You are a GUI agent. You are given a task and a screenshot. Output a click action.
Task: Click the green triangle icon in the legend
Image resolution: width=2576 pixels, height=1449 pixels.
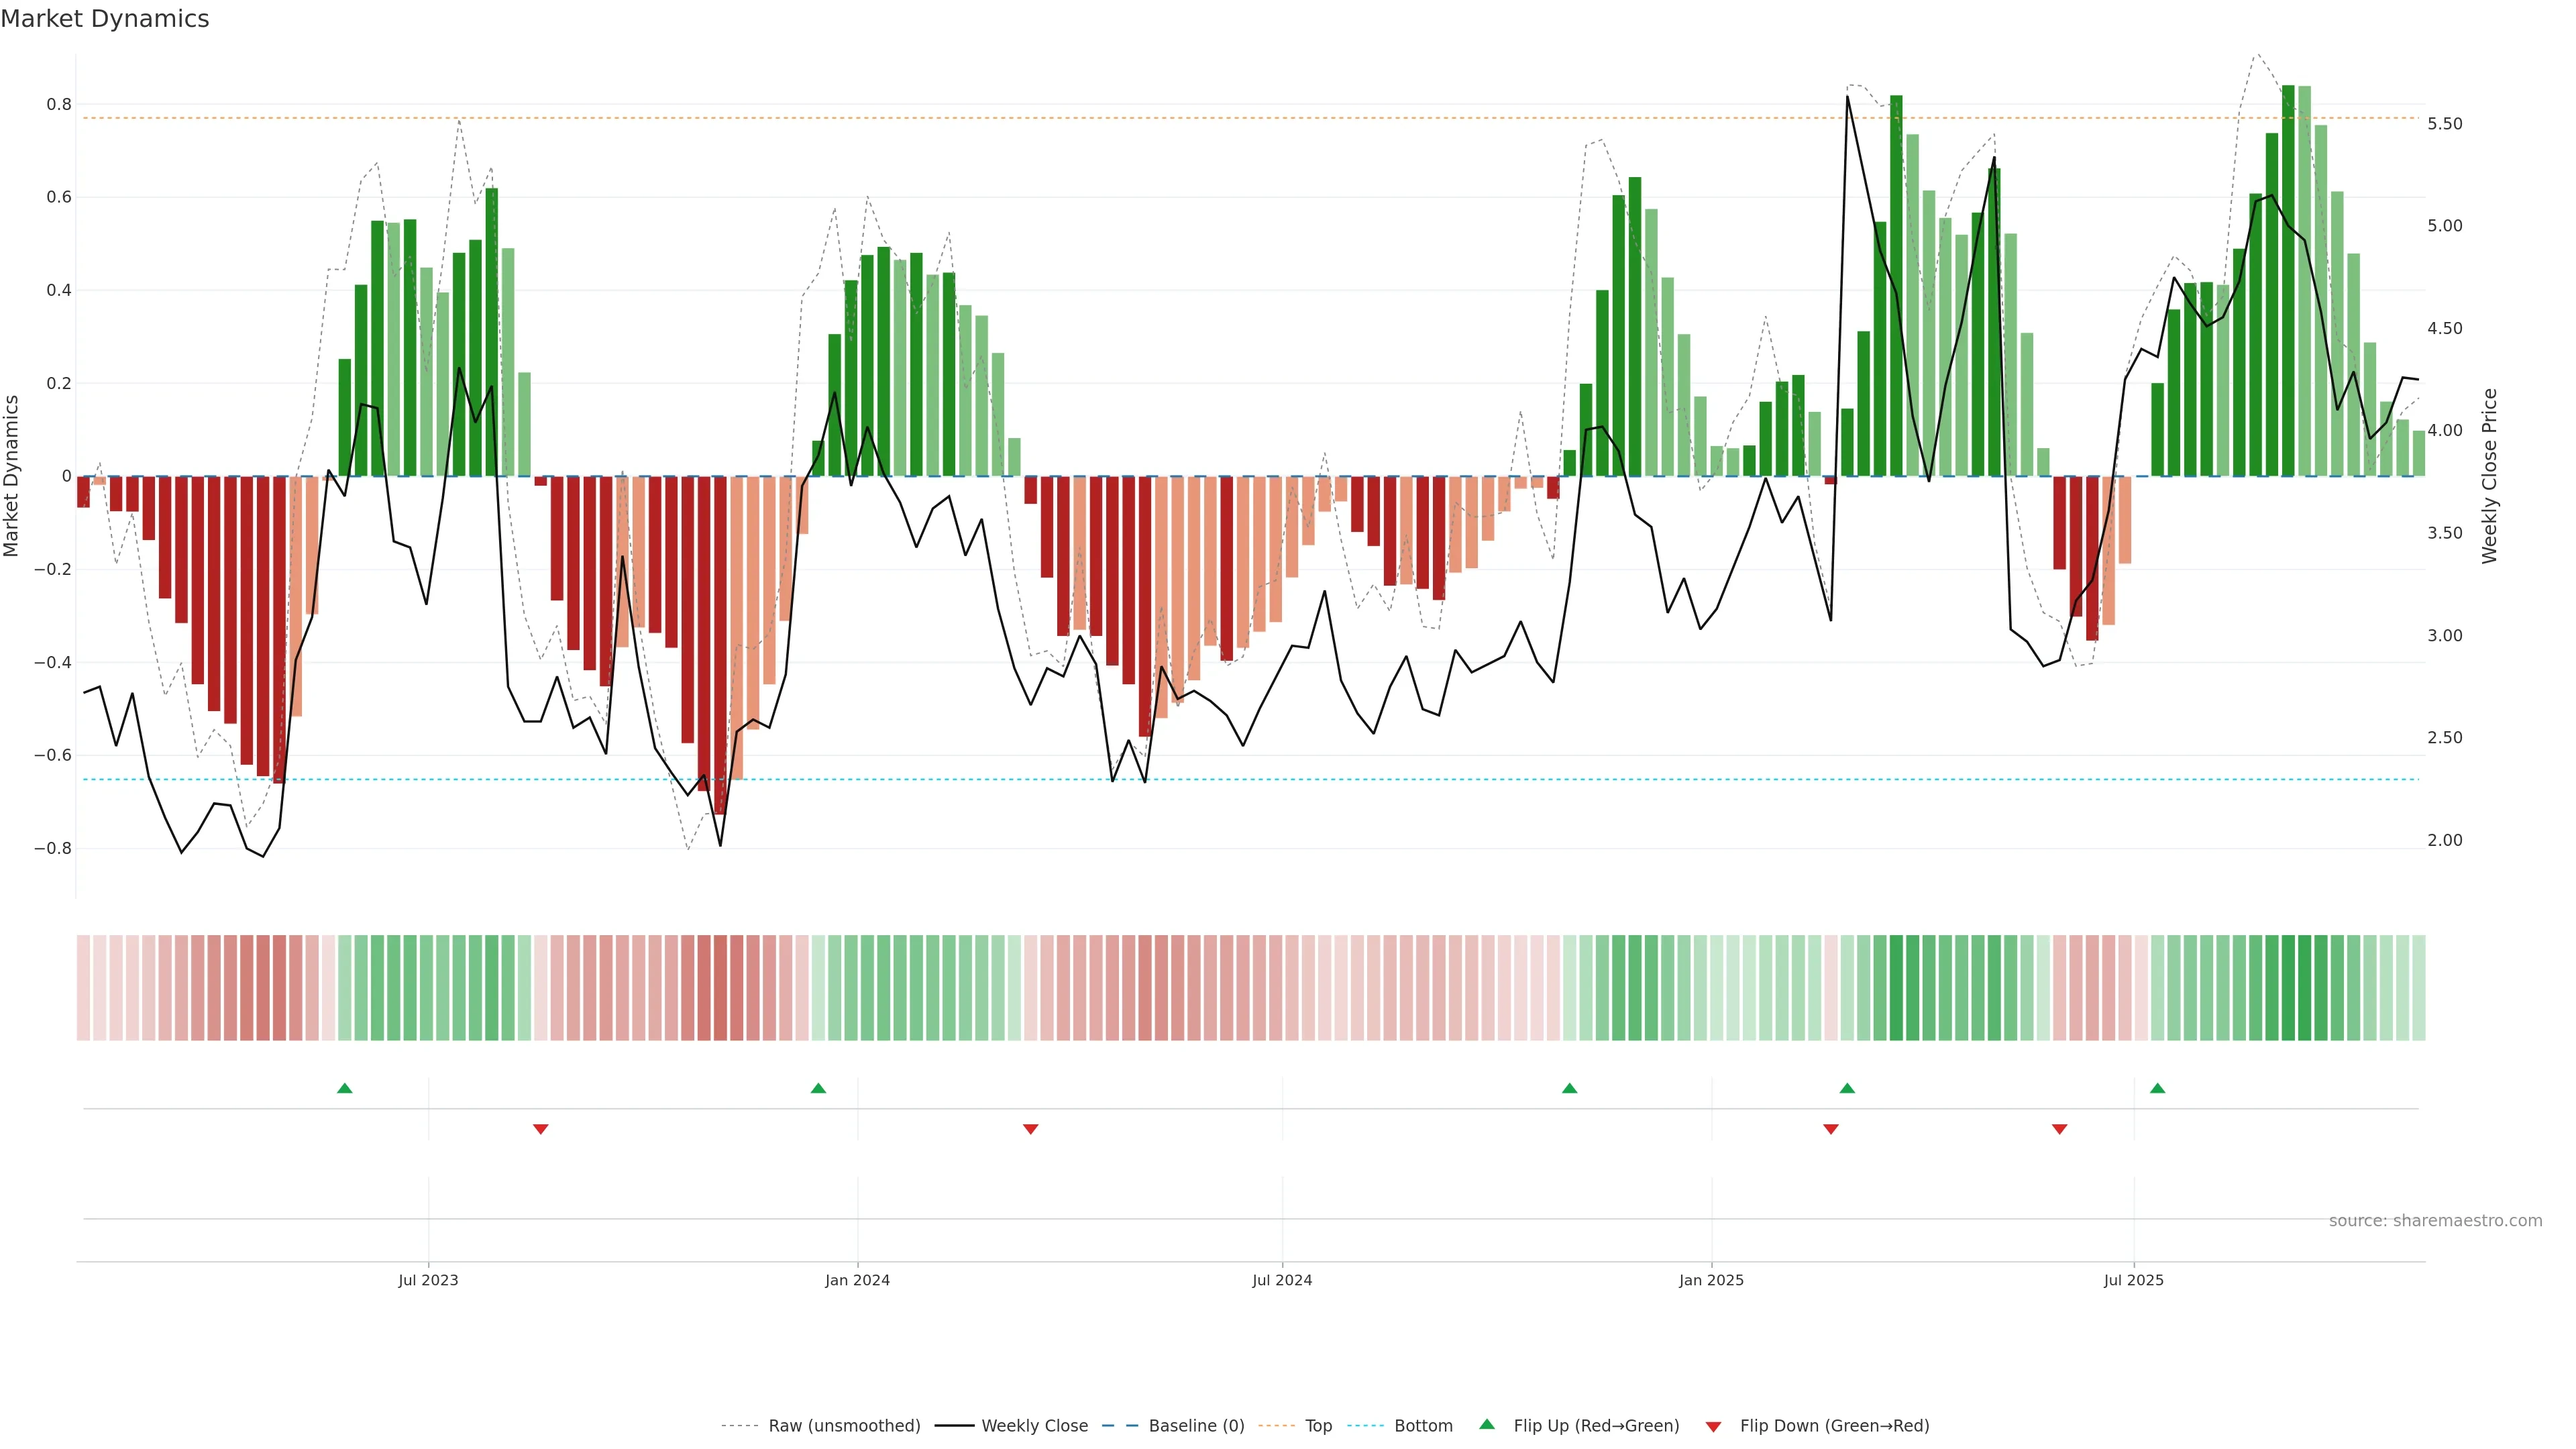(1487, 1424)
